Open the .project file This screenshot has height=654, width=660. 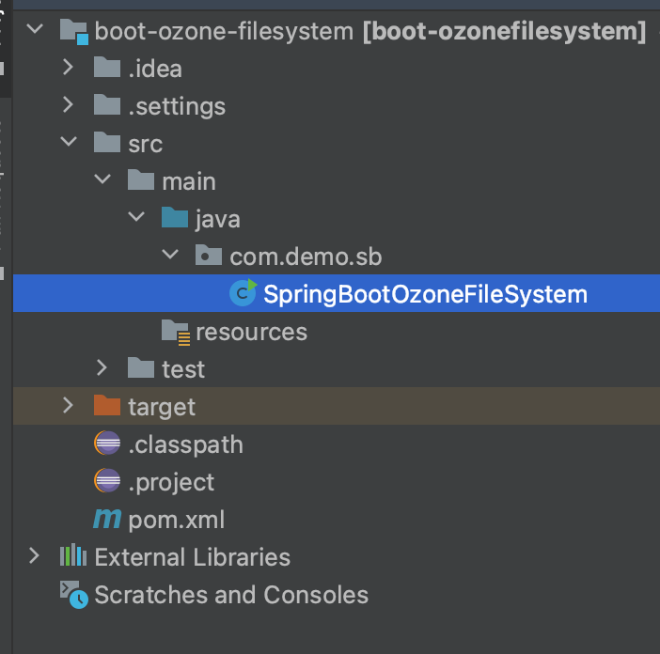[171, 482]
